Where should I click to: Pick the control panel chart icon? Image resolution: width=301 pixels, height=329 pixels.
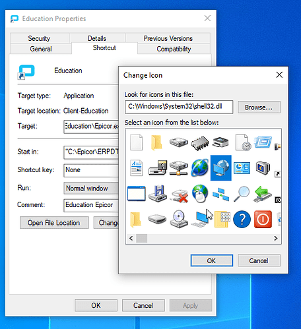[x=242, y=168]
